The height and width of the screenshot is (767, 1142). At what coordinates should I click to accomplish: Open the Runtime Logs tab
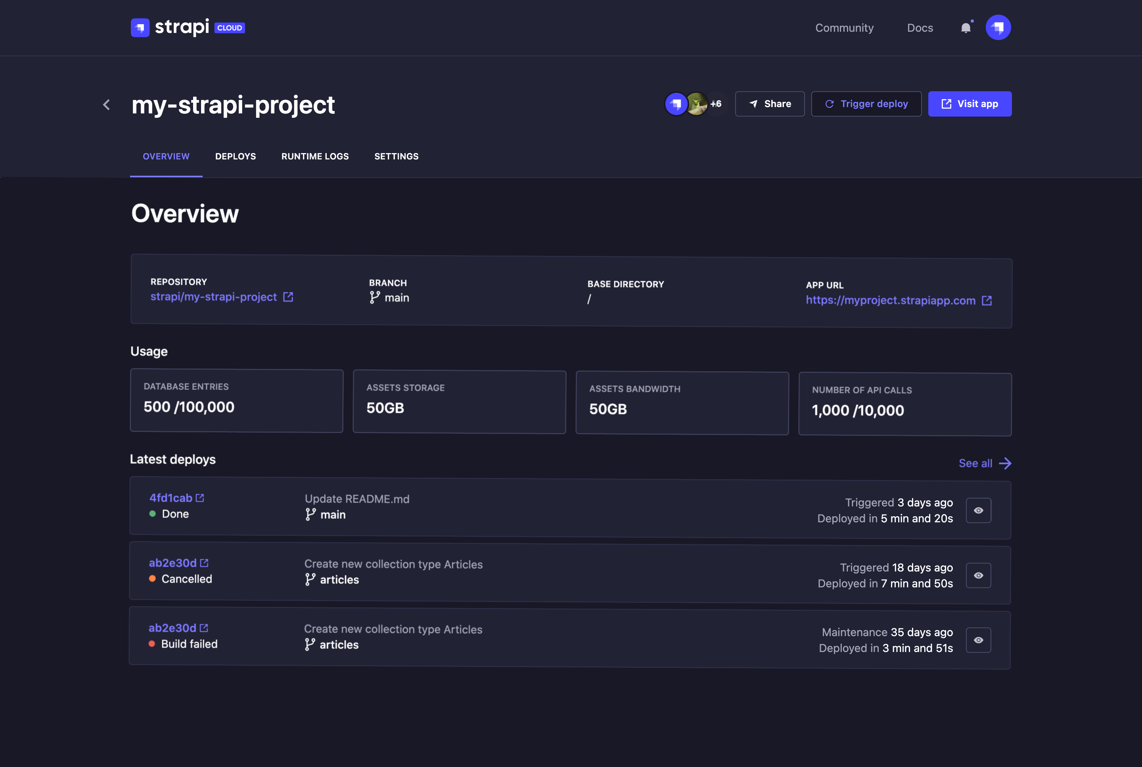(315, 156)
